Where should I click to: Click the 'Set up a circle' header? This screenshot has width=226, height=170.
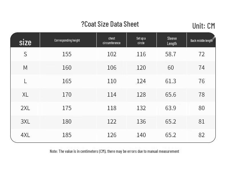pyautogui.click(x=141, y=41)
